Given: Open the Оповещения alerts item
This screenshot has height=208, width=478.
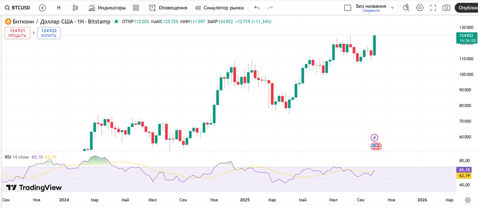Looking at the screenshot, I should click(x=168, y=8).
